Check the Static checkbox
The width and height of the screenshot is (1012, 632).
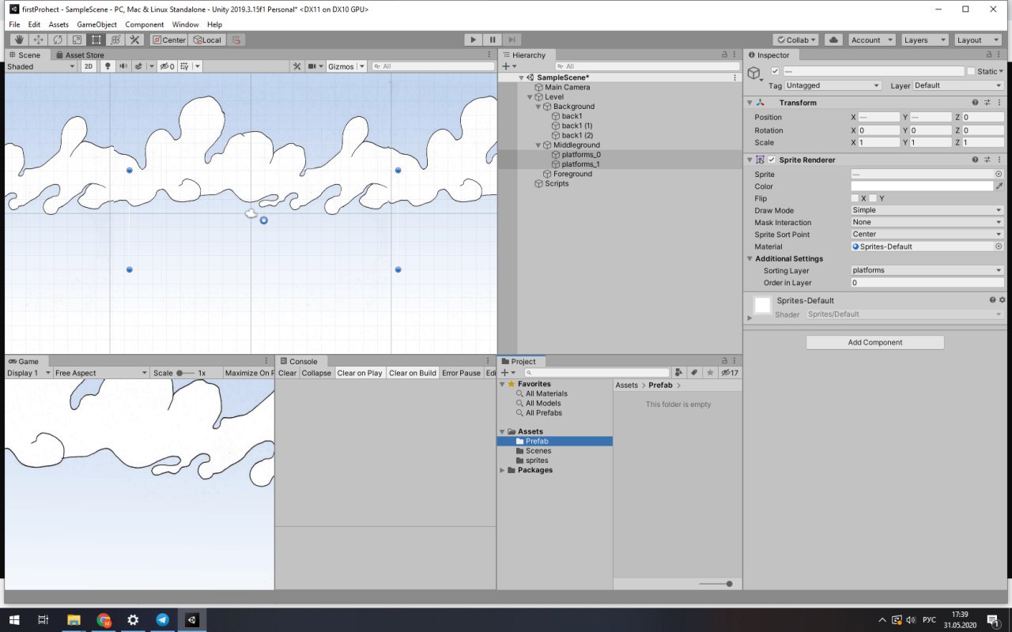coord(971,71)
